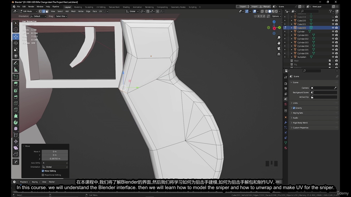Select the Measure tool
Screen dimensions: 351x197
[x=16, y=70]
